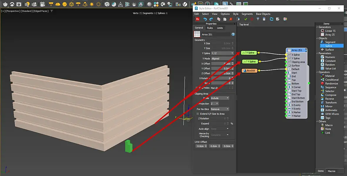The width and height of the screenshot is (347, 176).
Task: Undo the last action in Style Editor
Action: 205,19
